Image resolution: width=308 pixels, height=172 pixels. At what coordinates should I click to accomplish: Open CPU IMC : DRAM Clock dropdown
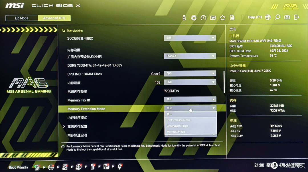pyautogui.click(x=190, y=74)
